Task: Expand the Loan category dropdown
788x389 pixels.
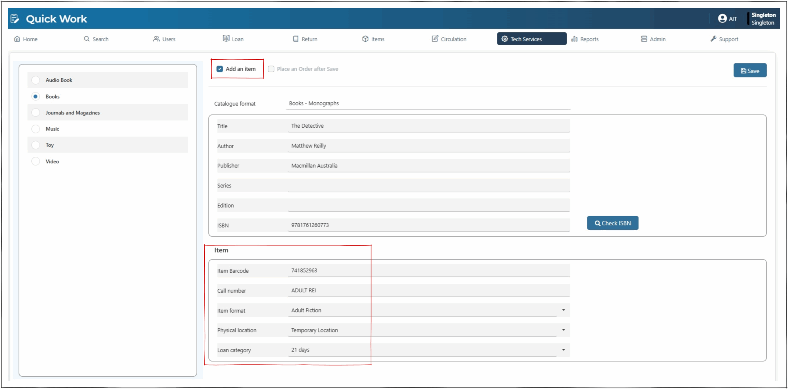Action: (x=563, y=350)
